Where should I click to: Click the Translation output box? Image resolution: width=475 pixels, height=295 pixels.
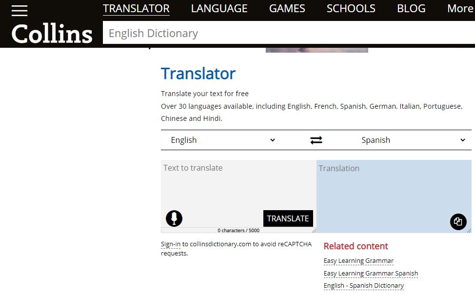tap(394, 197)
